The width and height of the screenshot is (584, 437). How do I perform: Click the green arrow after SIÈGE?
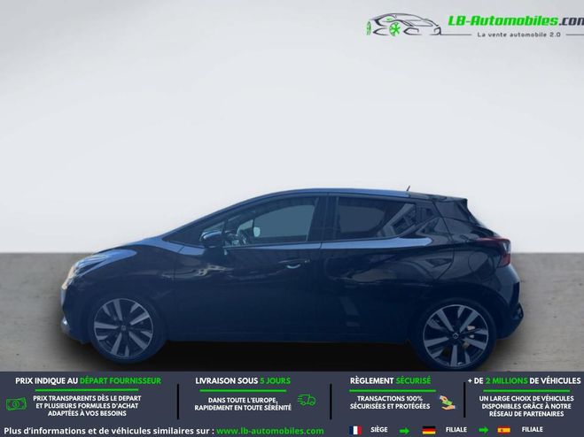pos(404,431)
